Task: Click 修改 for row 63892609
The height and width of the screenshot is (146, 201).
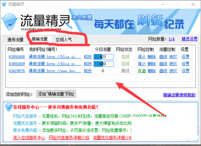Action: click(88, 64)
